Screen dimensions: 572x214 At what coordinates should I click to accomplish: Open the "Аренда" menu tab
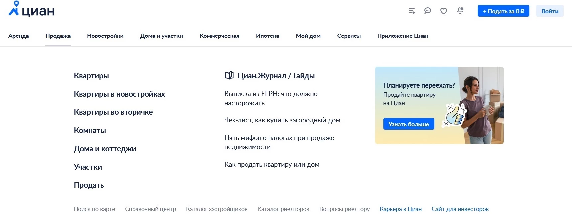[x=19, y=36]
